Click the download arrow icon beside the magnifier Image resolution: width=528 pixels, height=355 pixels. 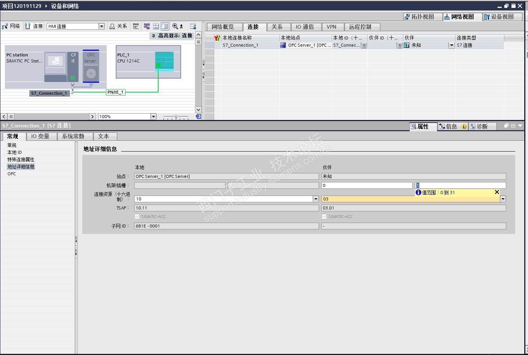point(181,26)
